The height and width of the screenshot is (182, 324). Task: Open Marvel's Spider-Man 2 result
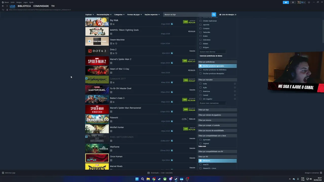point(140,61)
